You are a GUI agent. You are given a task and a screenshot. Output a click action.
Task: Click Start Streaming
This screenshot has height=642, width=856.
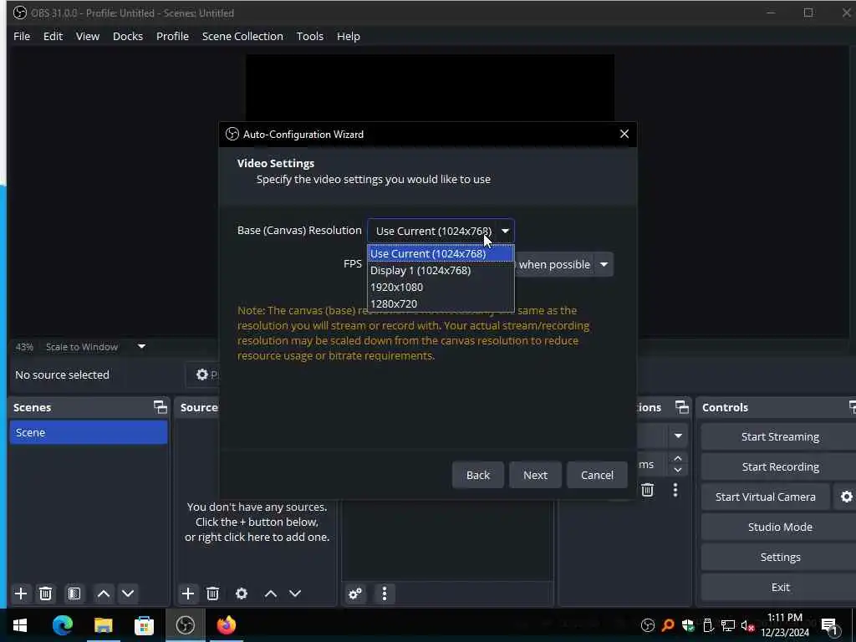pos(780,436)
